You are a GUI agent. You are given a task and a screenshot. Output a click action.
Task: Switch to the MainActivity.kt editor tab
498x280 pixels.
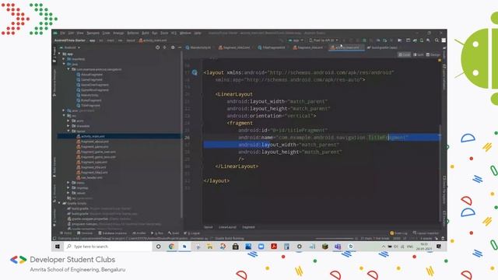198,47
